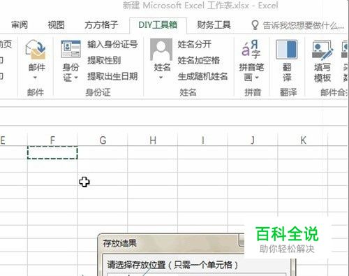Click the 填写模板 icon

tap(322, 50)
